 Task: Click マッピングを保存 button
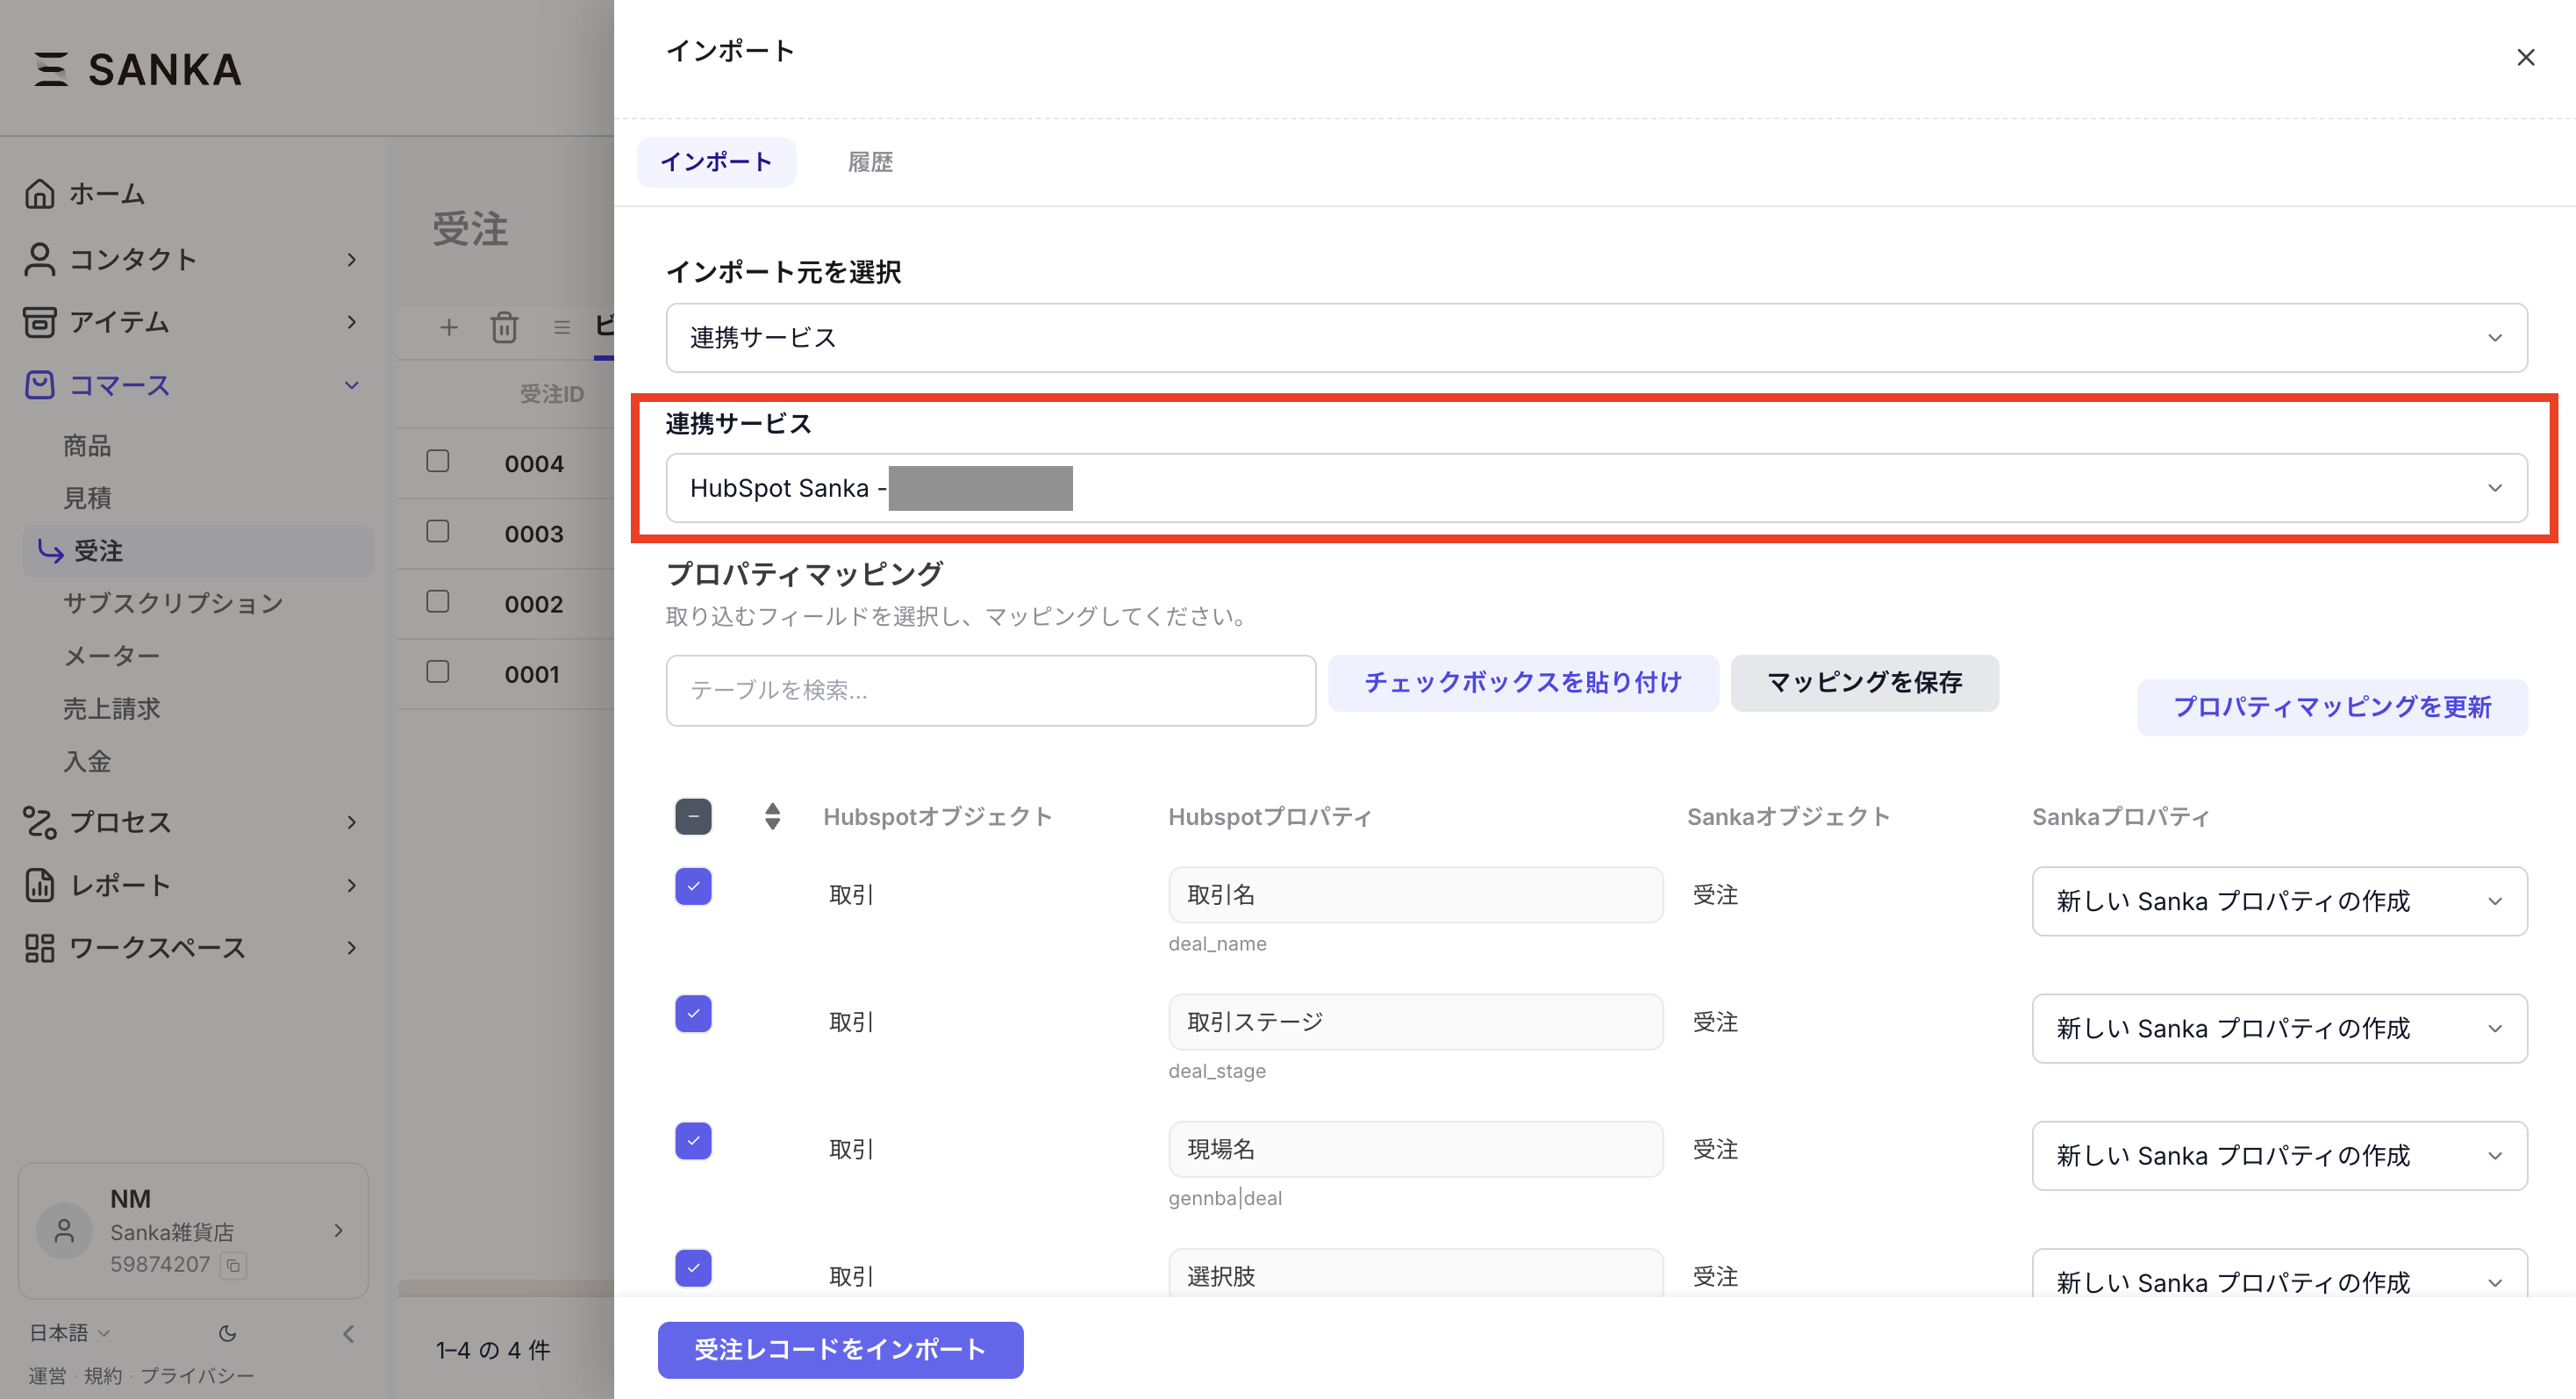click(x=1864, y=683)
